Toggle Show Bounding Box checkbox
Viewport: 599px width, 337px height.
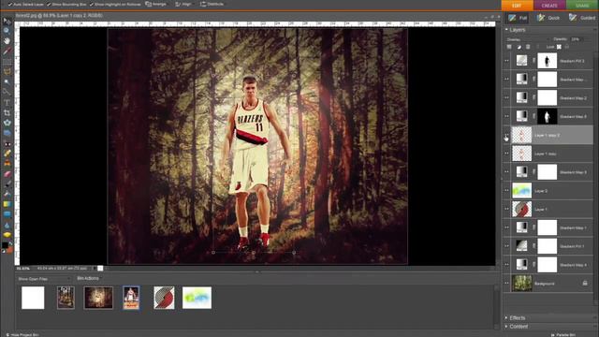pos(49,4)
